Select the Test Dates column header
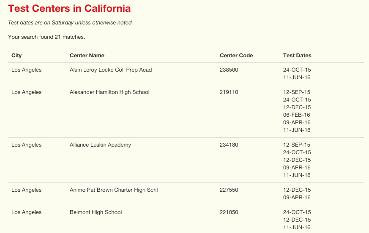Viewport: 369px width, 233px height. [x=297, y=55]
